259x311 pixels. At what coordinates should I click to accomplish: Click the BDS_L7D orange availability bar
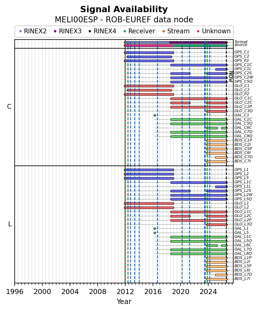(x=221, y=275)
